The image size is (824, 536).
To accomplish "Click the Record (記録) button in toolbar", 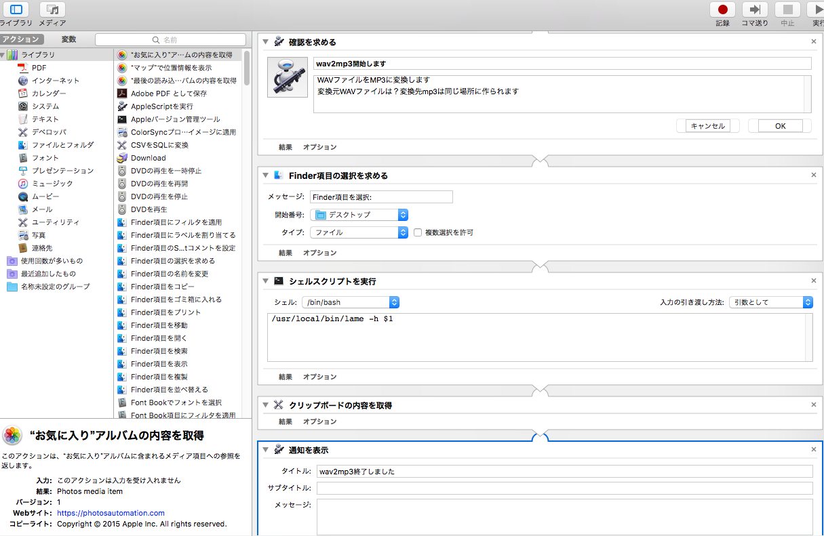I will [722, 10].
